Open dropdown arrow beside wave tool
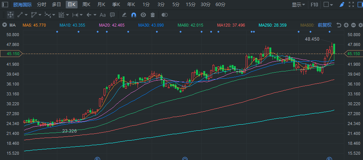The width and height of the screenshot is (363, 160). [54, 15]
